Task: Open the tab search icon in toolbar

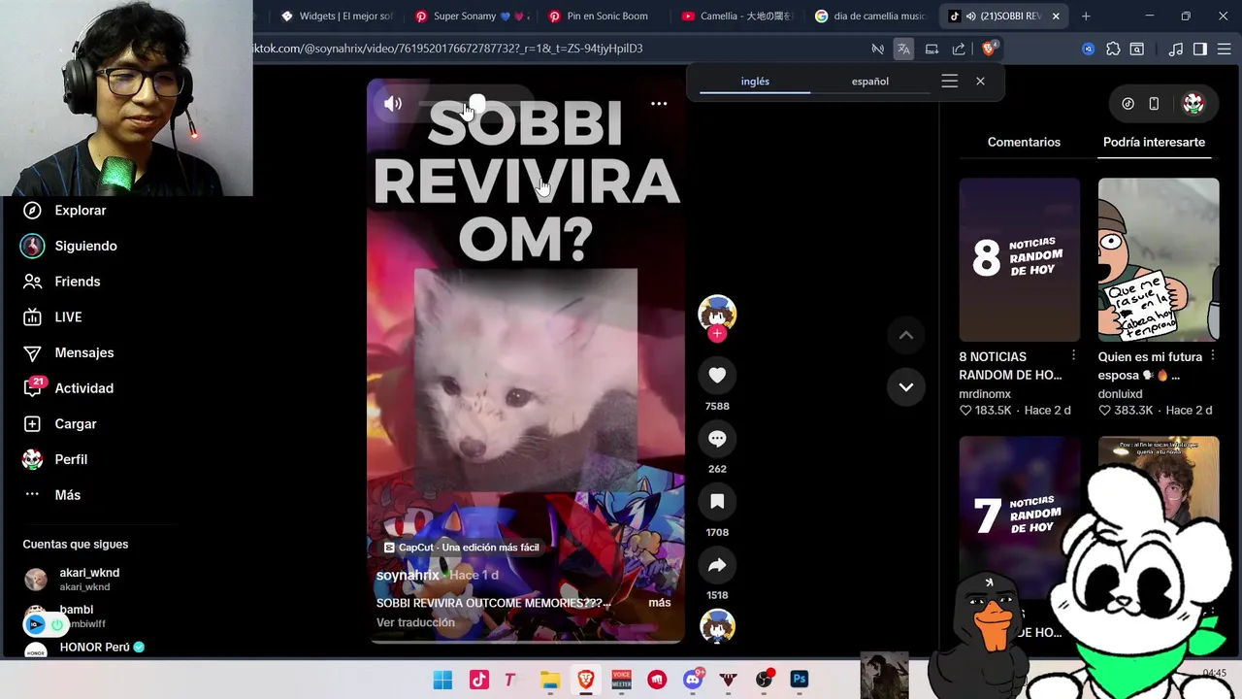Action: [x=1137, y=49]
